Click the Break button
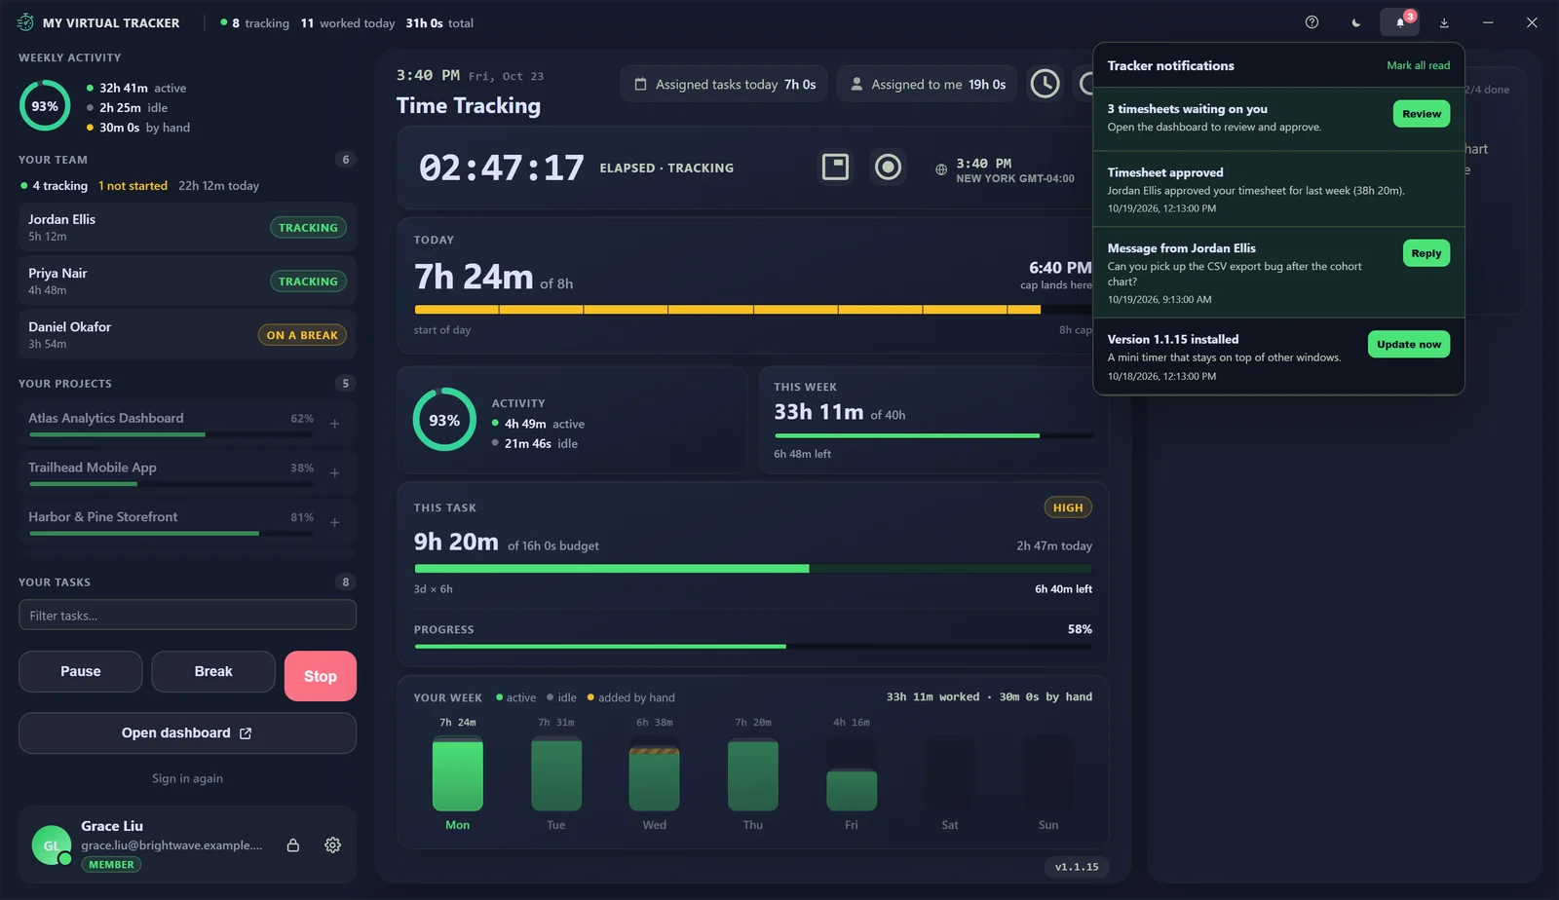The width and height of the screenshot is (1559, 900). click(213, 671)
